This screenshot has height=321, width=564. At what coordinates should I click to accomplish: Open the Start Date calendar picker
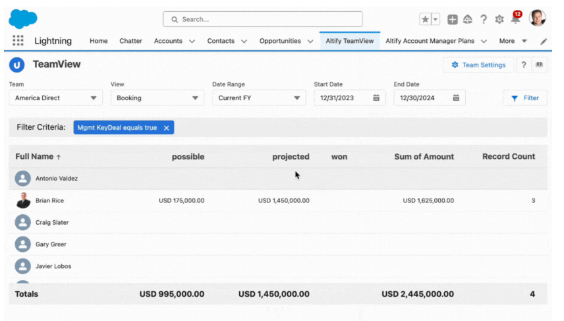click(376, 98)
